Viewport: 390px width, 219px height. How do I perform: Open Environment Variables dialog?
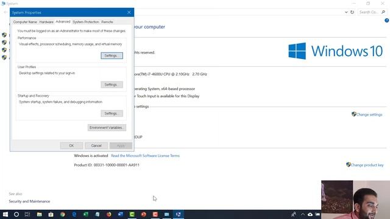pos(107,128)
